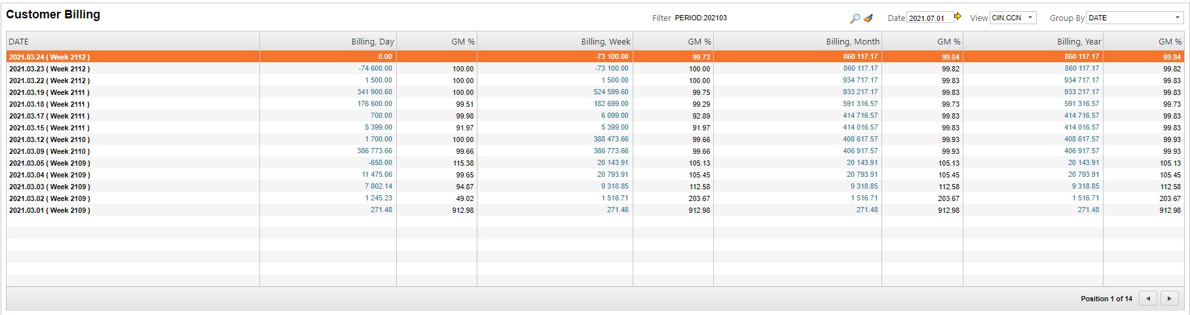Open daily billing 341 900.60 link
Image resolution: width=1190 pixels, height=315 pixels.
click(x=375, y=92)
